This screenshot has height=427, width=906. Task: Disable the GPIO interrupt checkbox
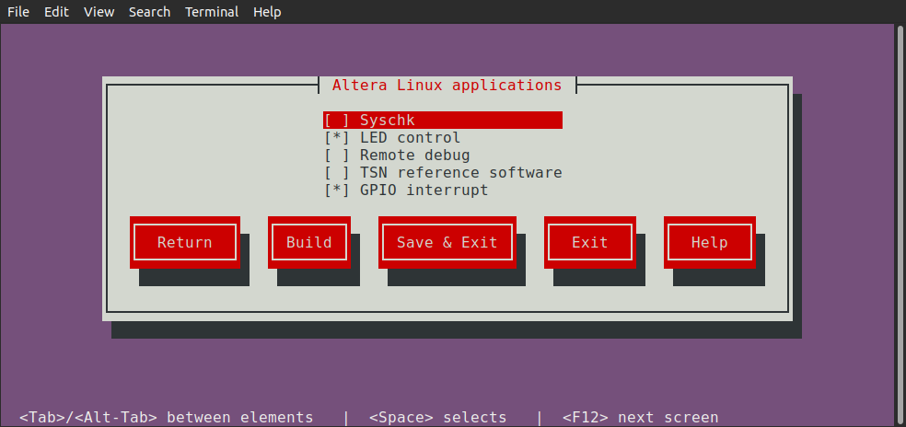tap(337, 190)
